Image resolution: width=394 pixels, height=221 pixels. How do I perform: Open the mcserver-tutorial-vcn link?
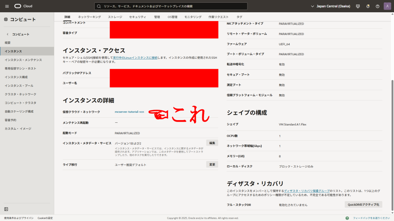(129, 112)
